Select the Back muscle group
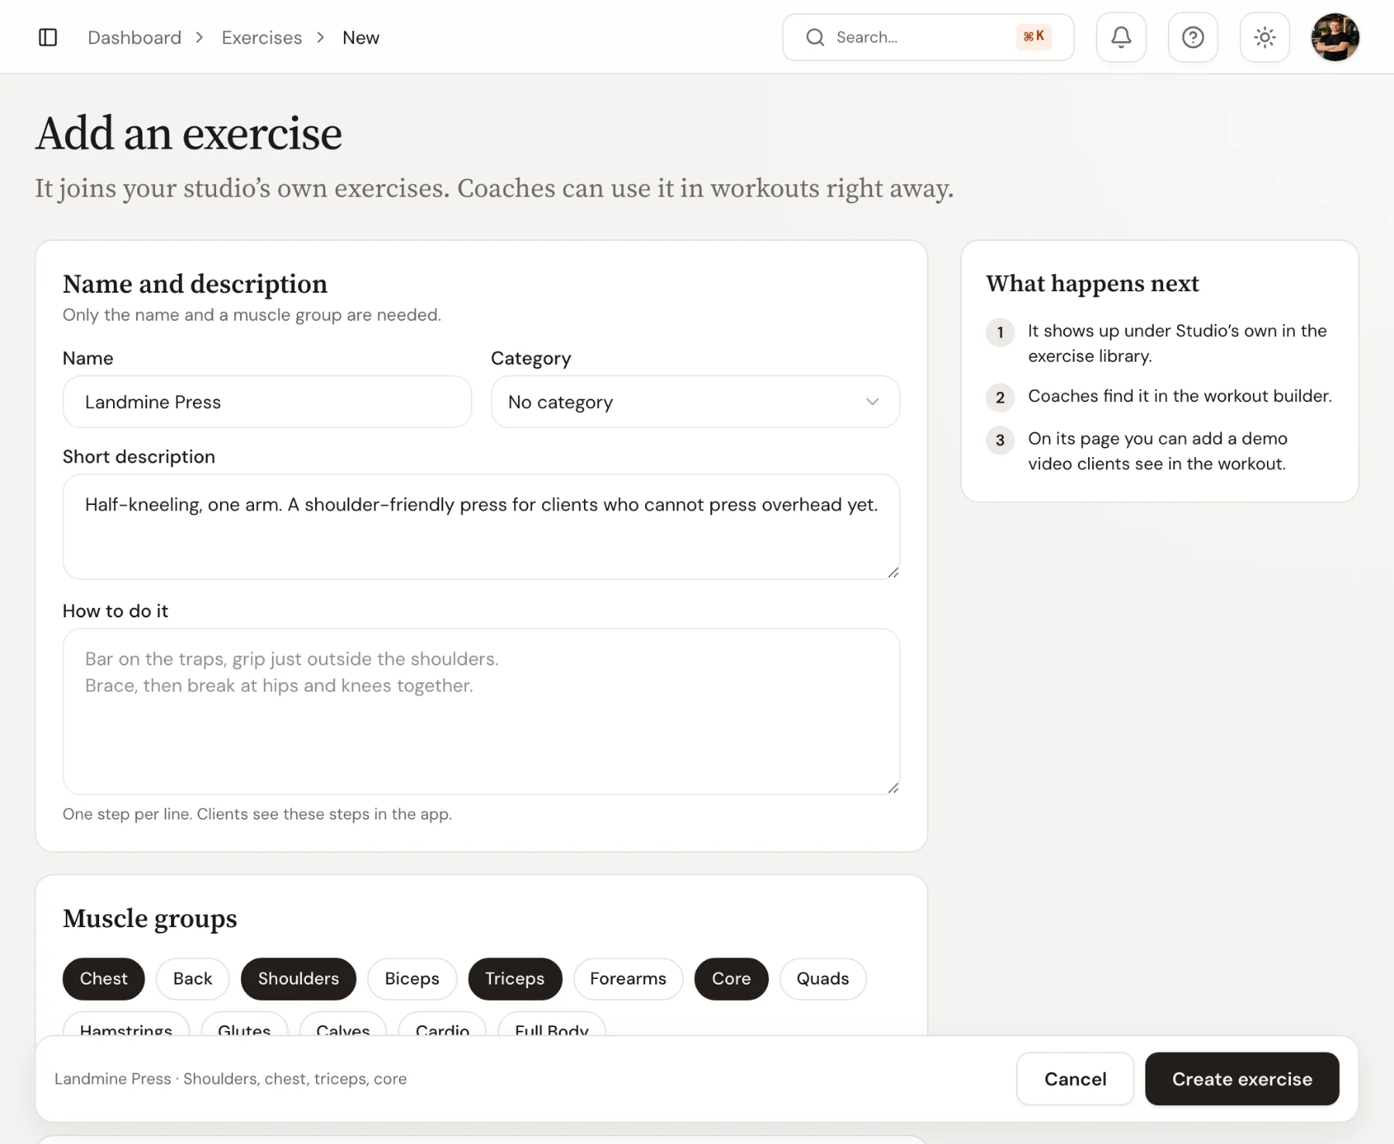The image size is (1394, 1144). pyautogui.click(x=193, y=979)
